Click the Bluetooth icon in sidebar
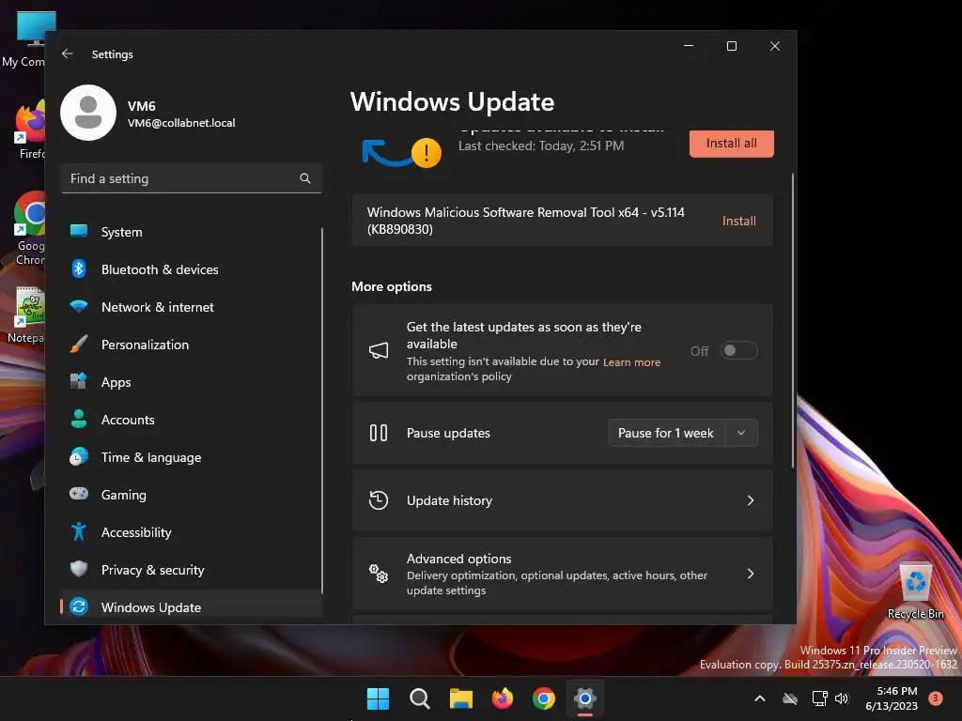The width and height of the screenshot is (962, 721). (79, 268)
